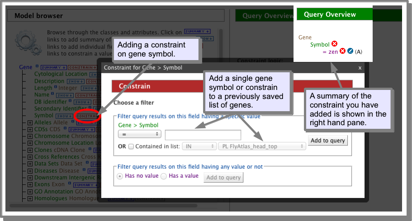
Task: Click the Gene class link in model browser
Action: (26, 67)
